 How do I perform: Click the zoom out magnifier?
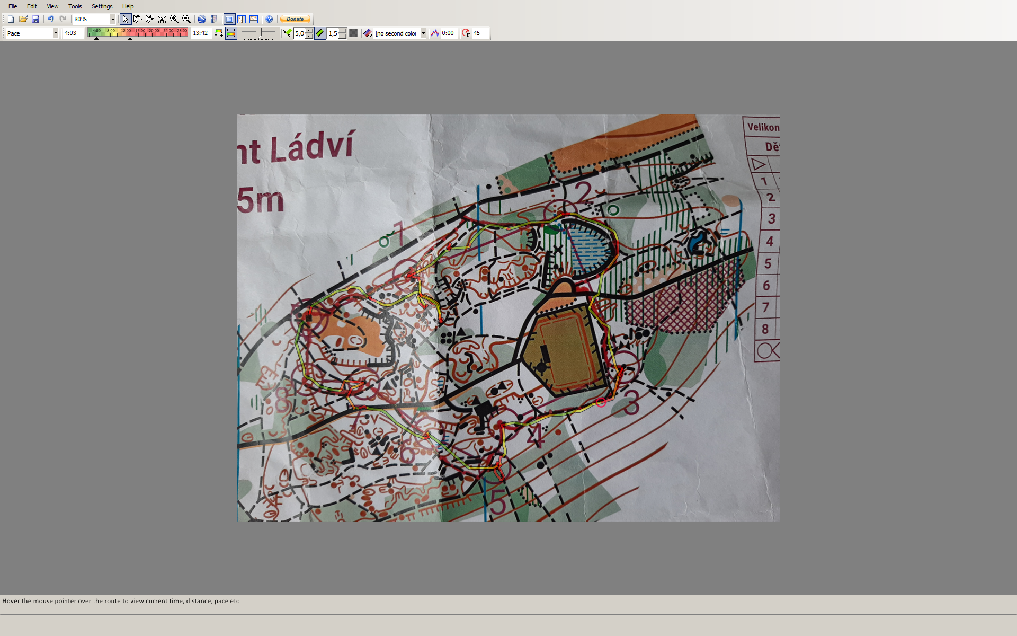(x=186, y=19)
